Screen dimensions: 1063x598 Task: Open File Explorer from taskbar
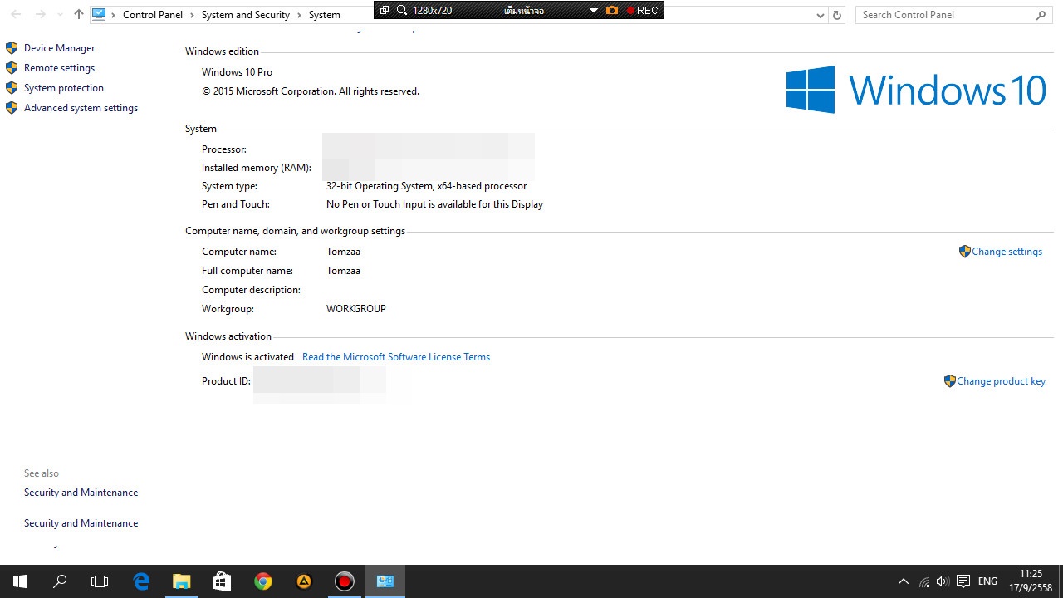coord(182,581)
